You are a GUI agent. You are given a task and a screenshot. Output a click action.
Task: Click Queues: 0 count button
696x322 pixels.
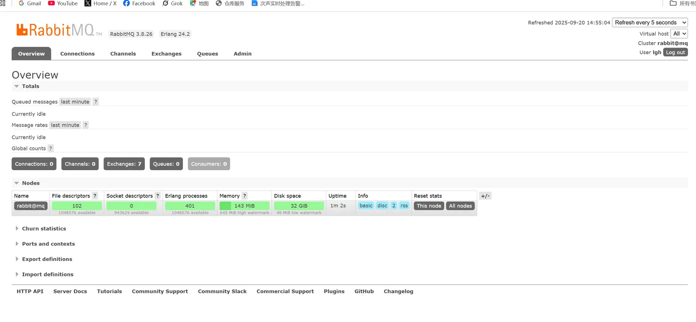(166, 164)
